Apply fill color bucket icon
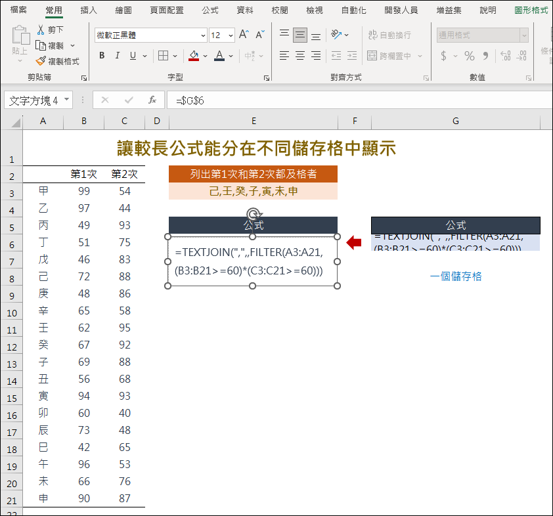 pyautogui.click(x=194, y=55)
